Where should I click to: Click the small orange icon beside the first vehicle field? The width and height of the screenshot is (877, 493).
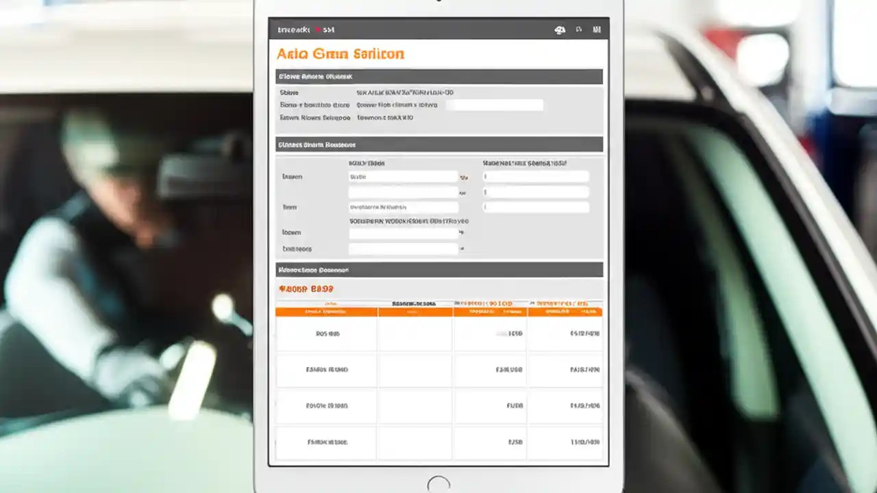pyautogui.click(x=464, y=177)
